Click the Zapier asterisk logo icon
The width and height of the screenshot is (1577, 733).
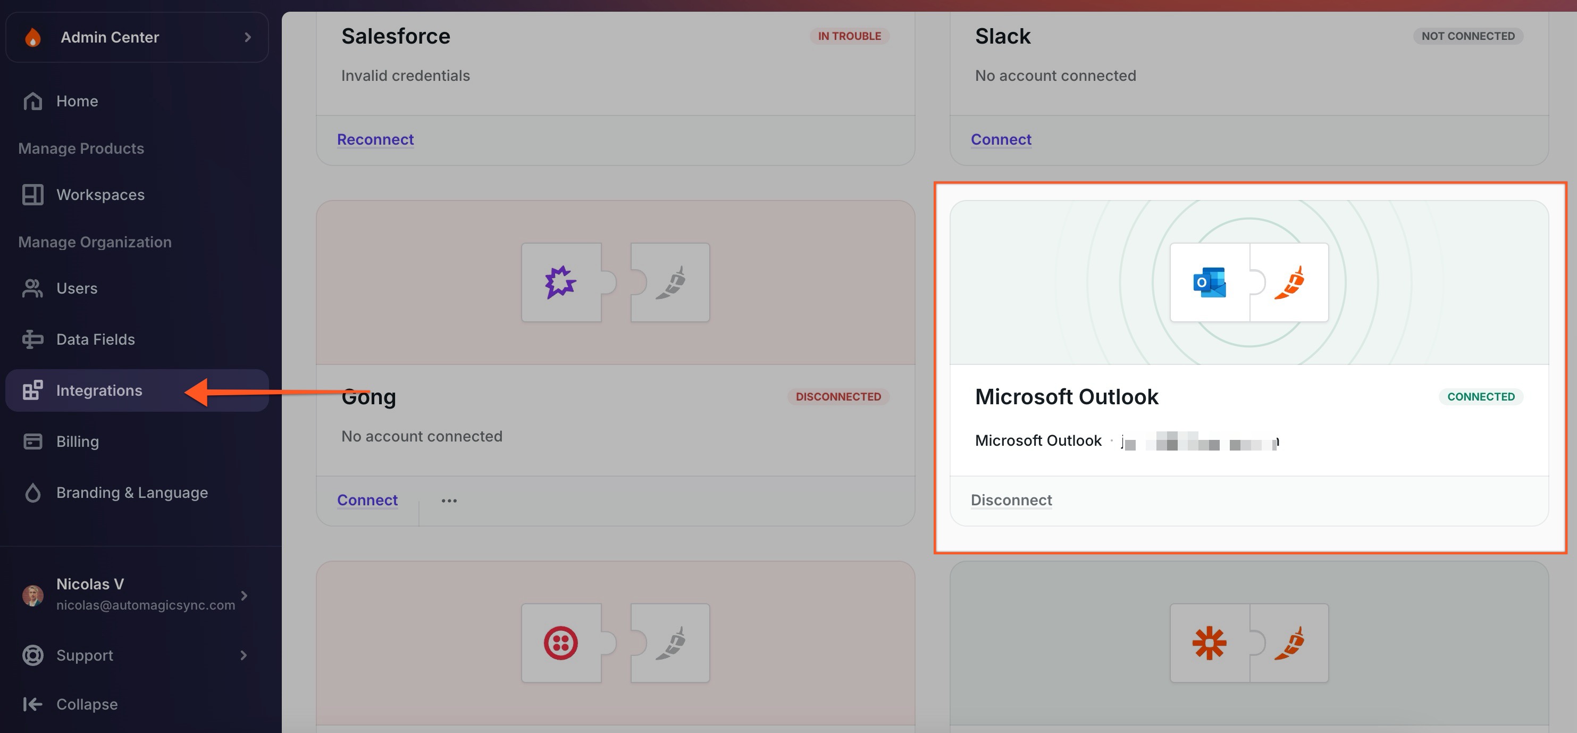(x=1209, y=643)
